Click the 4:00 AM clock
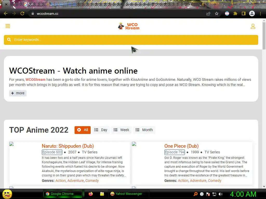The height and width of the screenshot is (199, 266). (x=243, y=194)
